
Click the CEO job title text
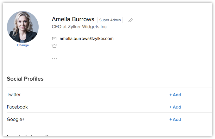pos(56,27)
